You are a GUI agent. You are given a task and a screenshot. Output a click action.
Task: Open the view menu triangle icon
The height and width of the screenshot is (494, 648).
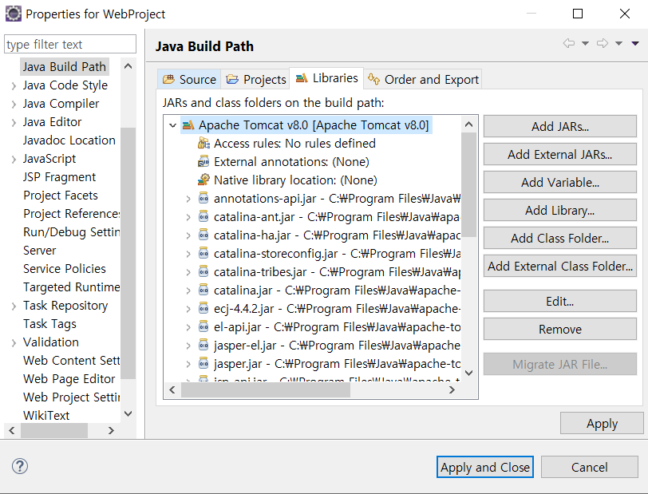pos(635,43)
